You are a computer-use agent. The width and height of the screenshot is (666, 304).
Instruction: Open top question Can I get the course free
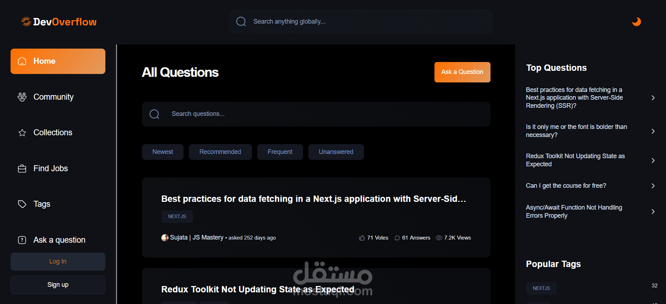pyautogui.click(x=566, y=186)
